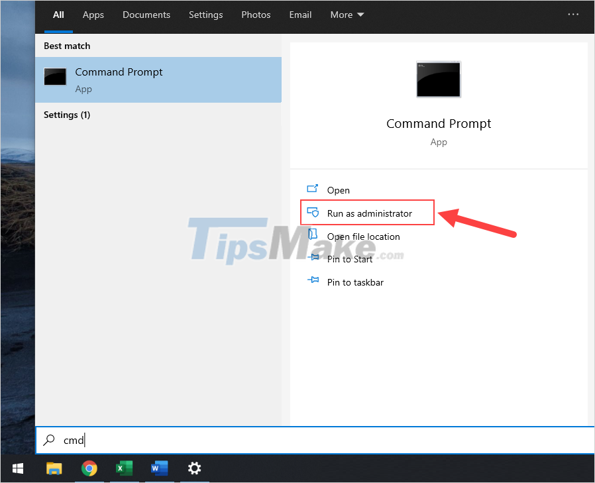Click the Run as administrator shield icon

[x=313, y=213]
